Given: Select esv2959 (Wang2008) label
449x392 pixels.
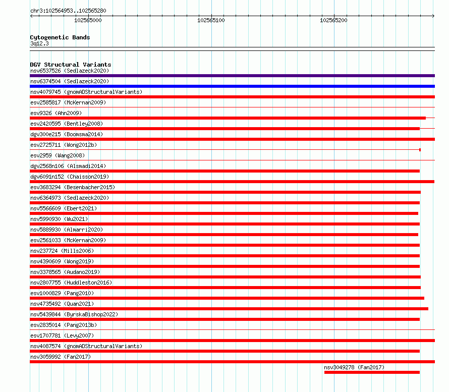Looking at the screenshot, I should coord(58,155).
